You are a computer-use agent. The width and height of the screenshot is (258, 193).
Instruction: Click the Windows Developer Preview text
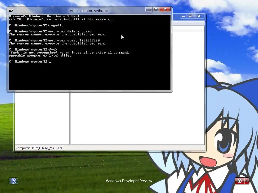pyautogui.click(x=129, y=181)
